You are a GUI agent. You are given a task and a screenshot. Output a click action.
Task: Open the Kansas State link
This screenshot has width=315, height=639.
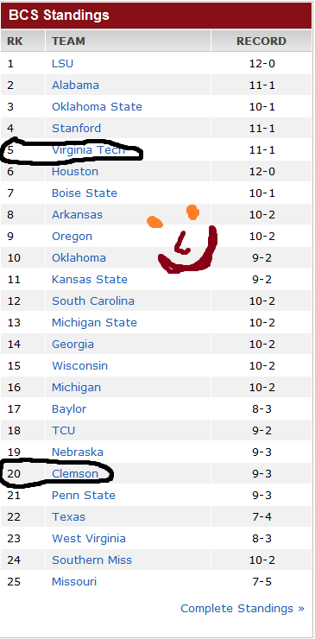[90, 280]
